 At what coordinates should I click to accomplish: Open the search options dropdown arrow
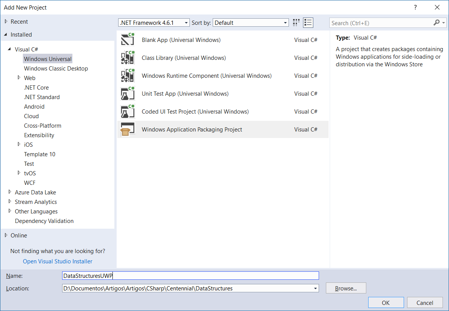444,22
